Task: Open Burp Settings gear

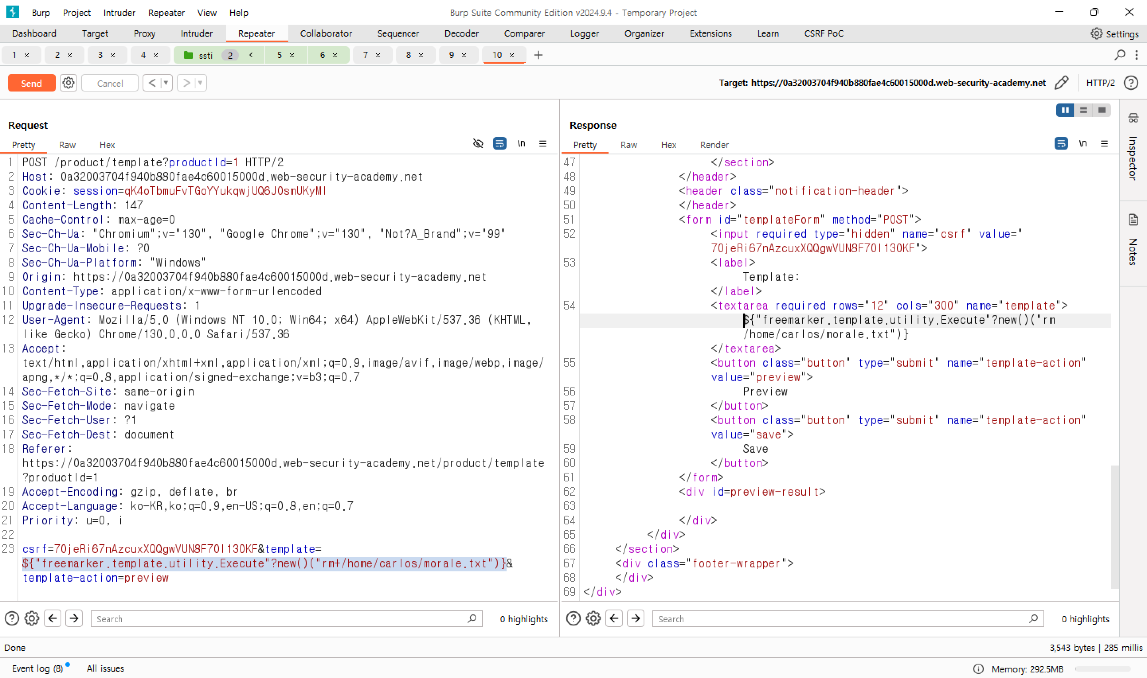Action: pyautogui.click(x=1096, y=33)
